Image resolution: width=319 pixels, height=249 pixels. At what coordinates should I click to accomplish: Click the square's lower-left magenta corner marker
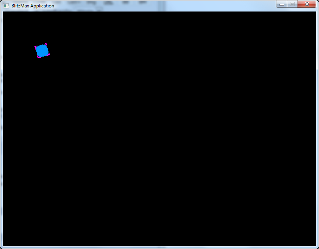coord(38,57)
